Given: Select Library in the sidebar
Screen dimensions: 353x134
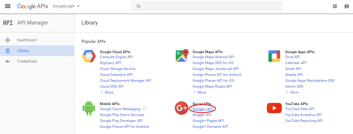Looking at the screenshot, I should (23, 51).
